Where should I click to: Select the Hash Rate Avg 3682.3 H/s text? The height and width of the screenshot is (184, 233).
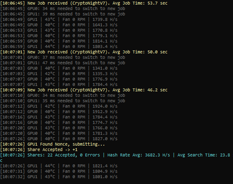coord(138,155)
